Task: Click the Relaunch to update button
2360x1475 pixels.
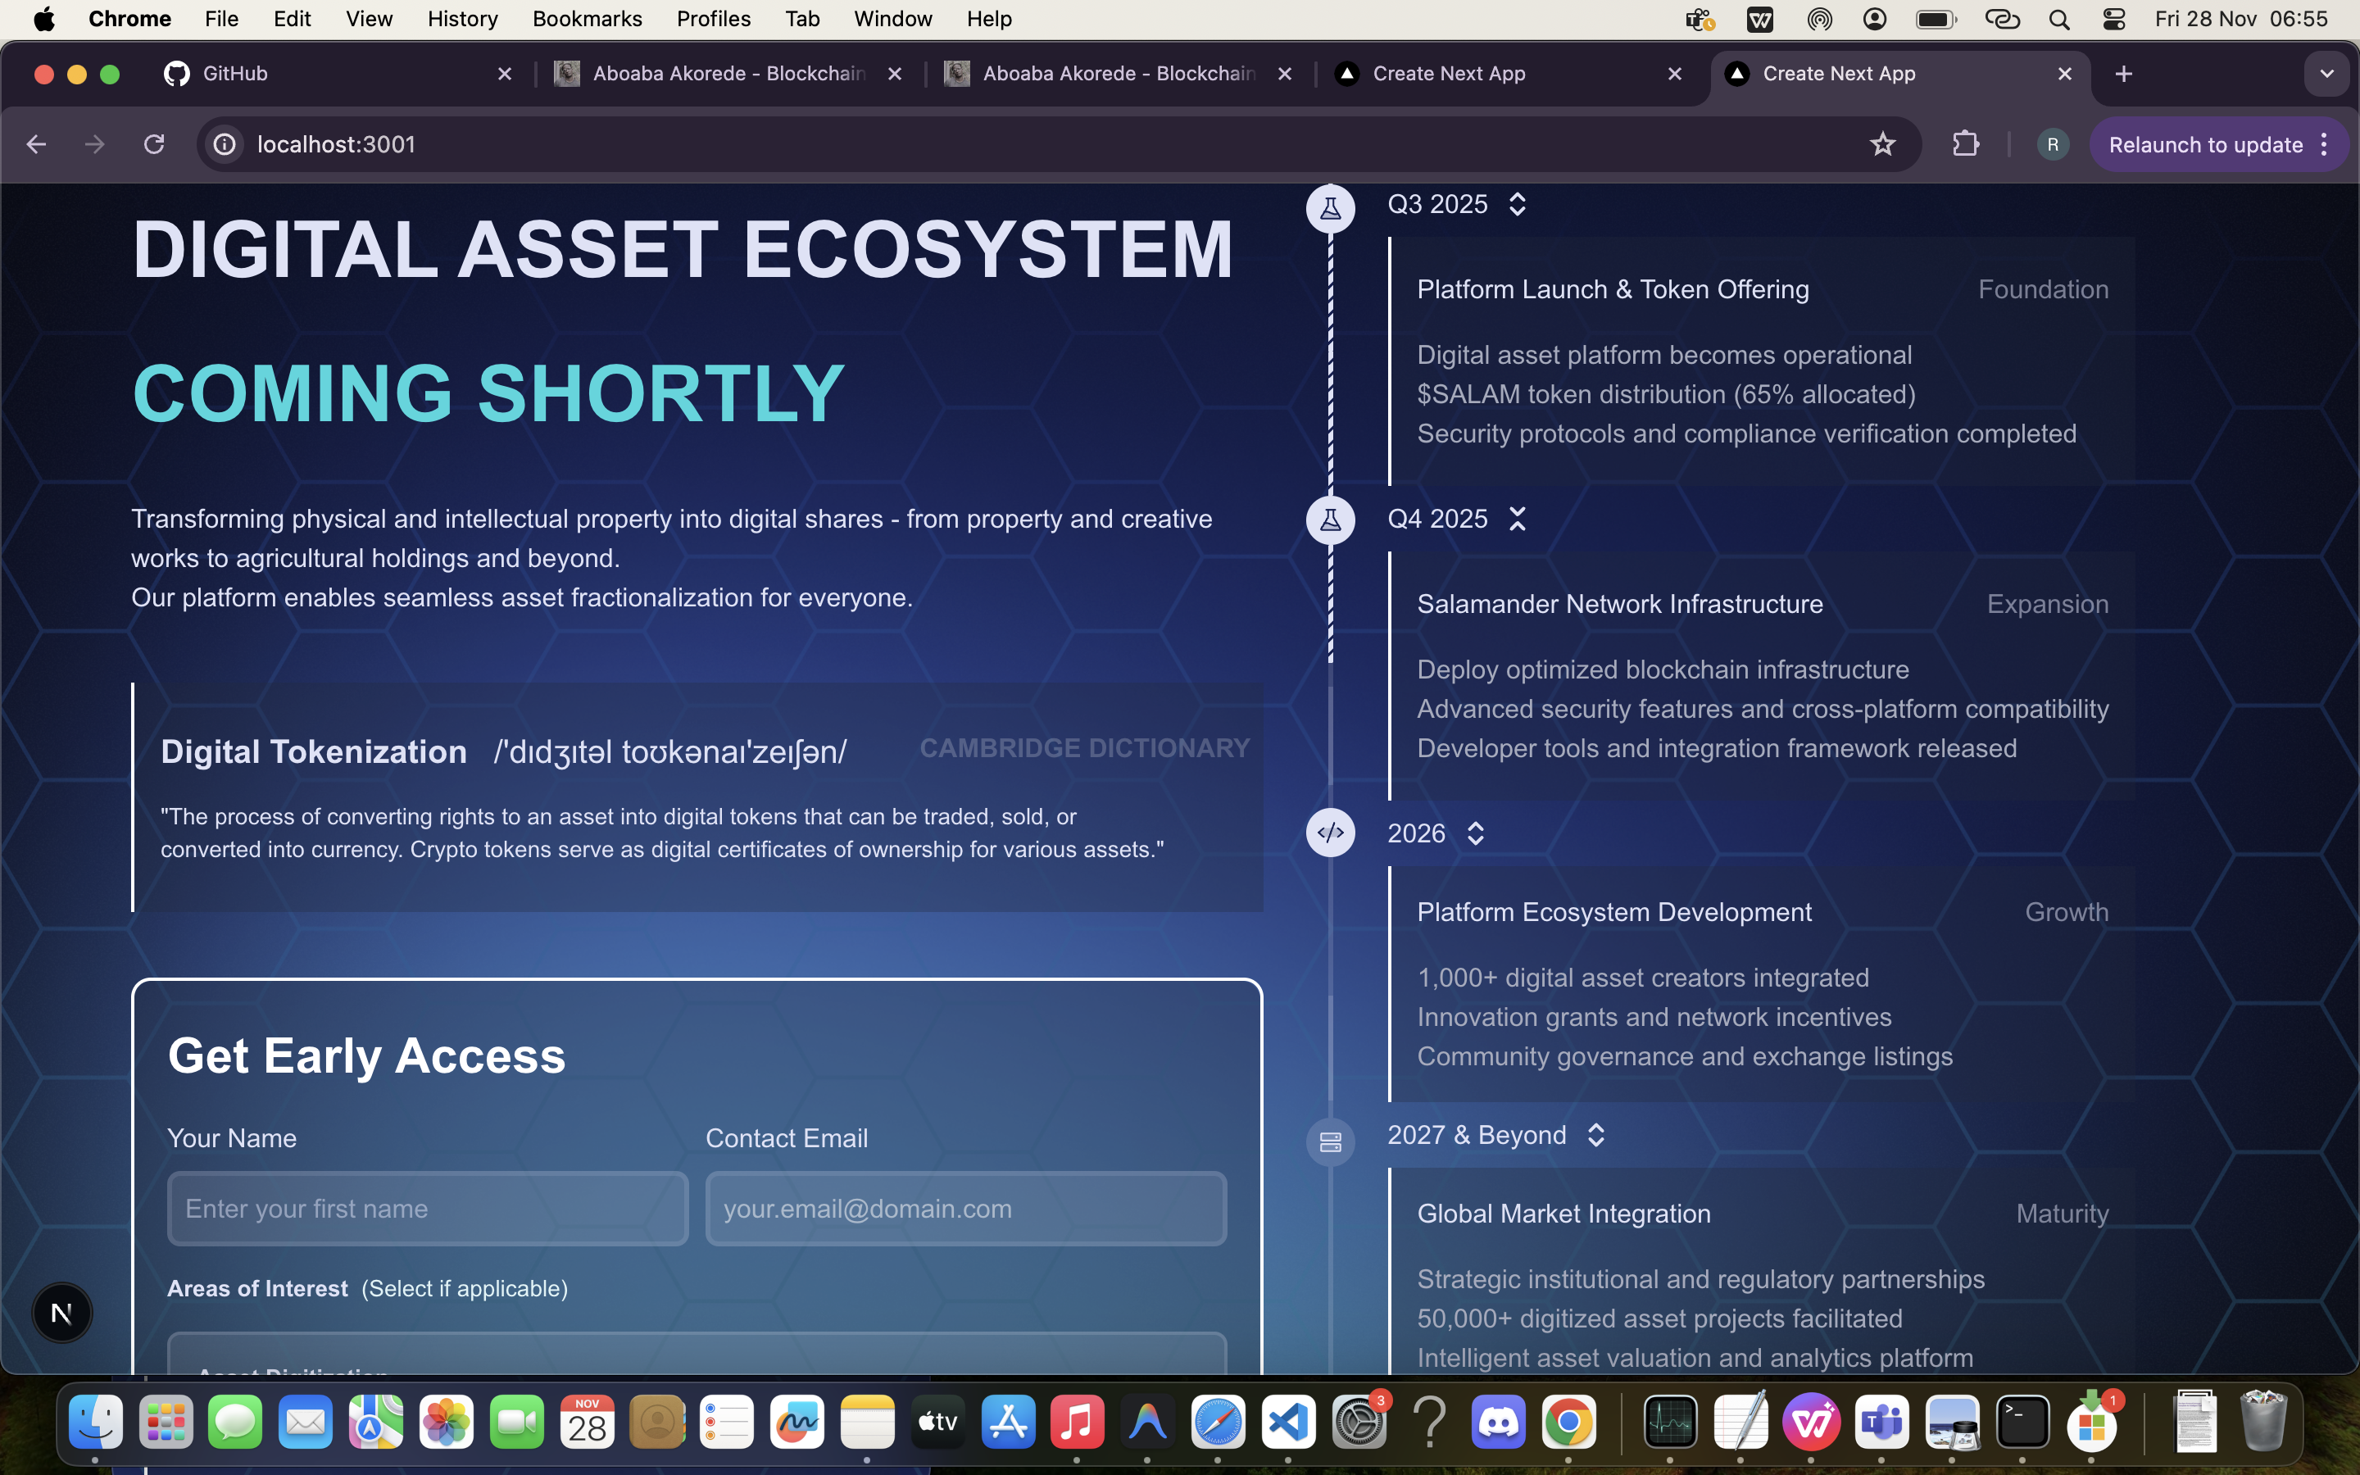Action: (x=2205, y=143)
